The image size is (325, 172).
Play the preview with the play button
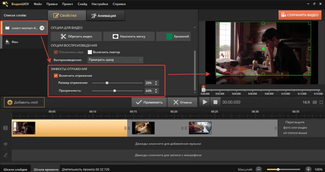coord(205,102)
